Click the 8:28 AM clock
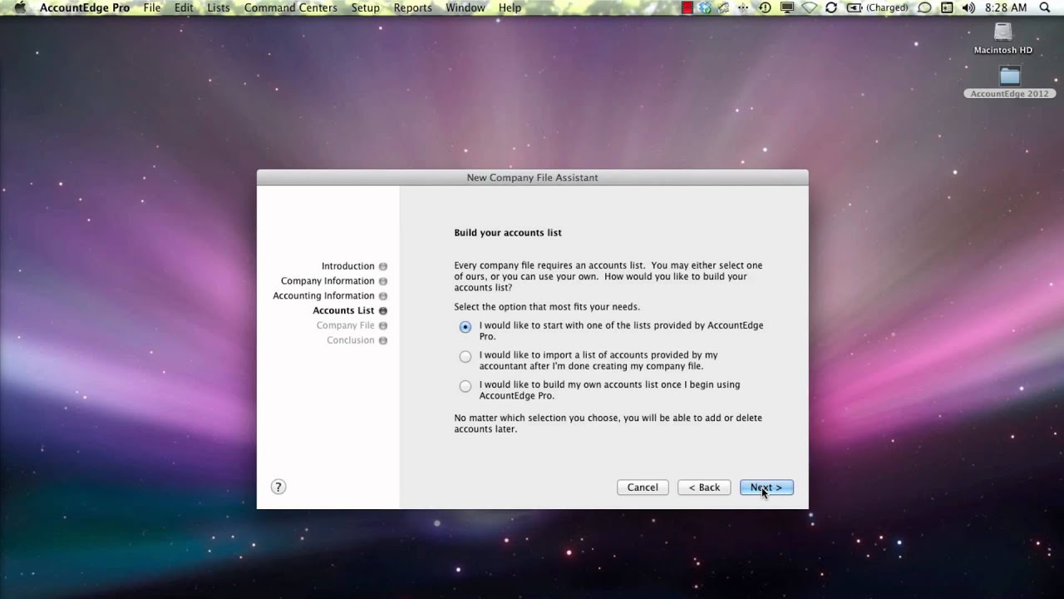Image resolution: width=1064 pixels, height=599 pixels. (1006, 7)
